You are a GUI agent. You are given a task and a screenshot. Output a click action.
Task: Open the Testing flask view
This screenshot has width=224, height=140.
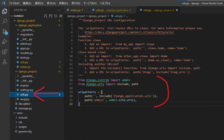point(5,62)
